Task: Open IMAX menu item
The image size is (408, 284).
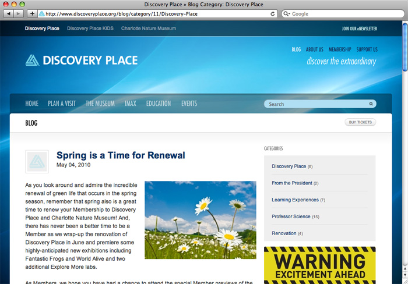Action: tap(131, 104)
